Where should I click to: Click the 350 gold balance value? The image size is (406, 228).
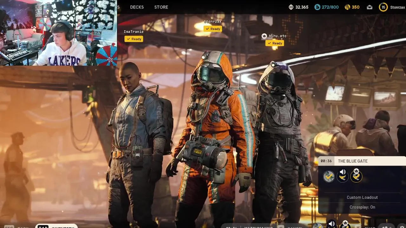(356, 7)
